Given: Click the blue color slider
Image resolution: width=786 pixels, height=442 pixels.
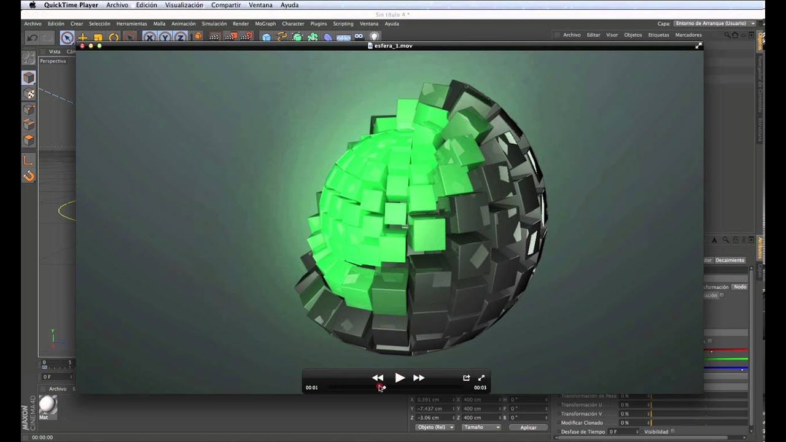Looking at the screenshot, I should (725, 368).
